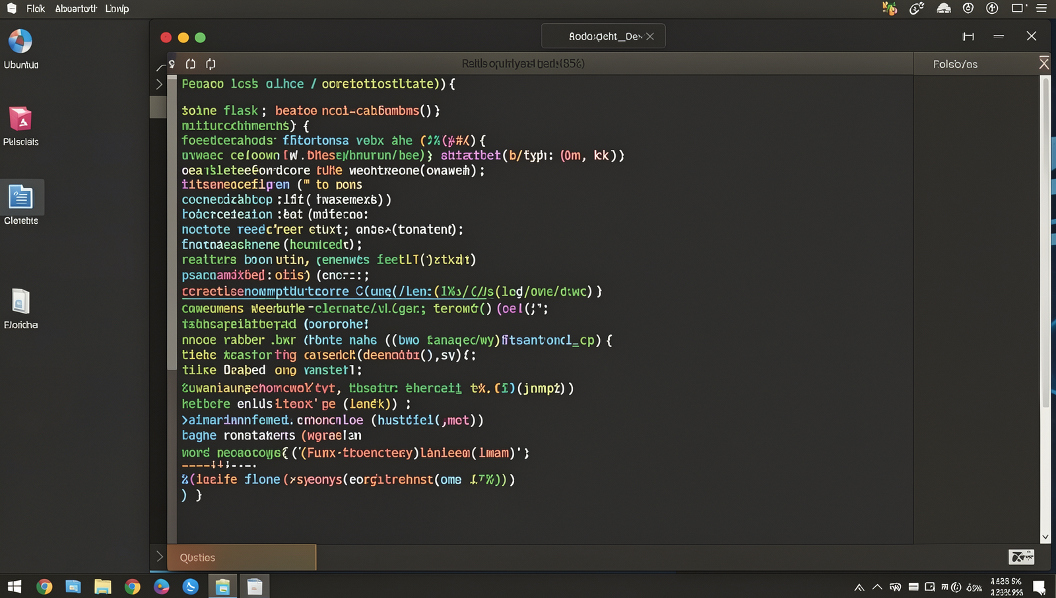This screenshot has width=1056, height=598.
Task: Open the hamburger menu in the top bar
Action: pos(1042,8)
